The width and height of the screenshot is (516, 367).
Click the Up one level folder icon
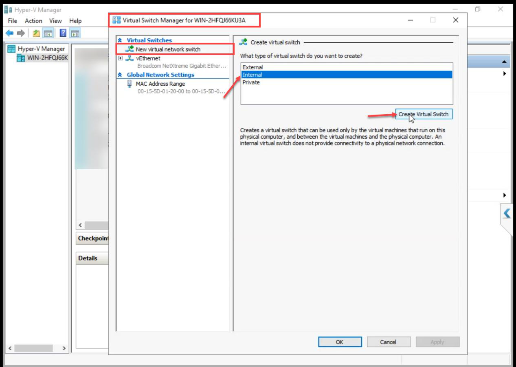(x=37, y=33)
